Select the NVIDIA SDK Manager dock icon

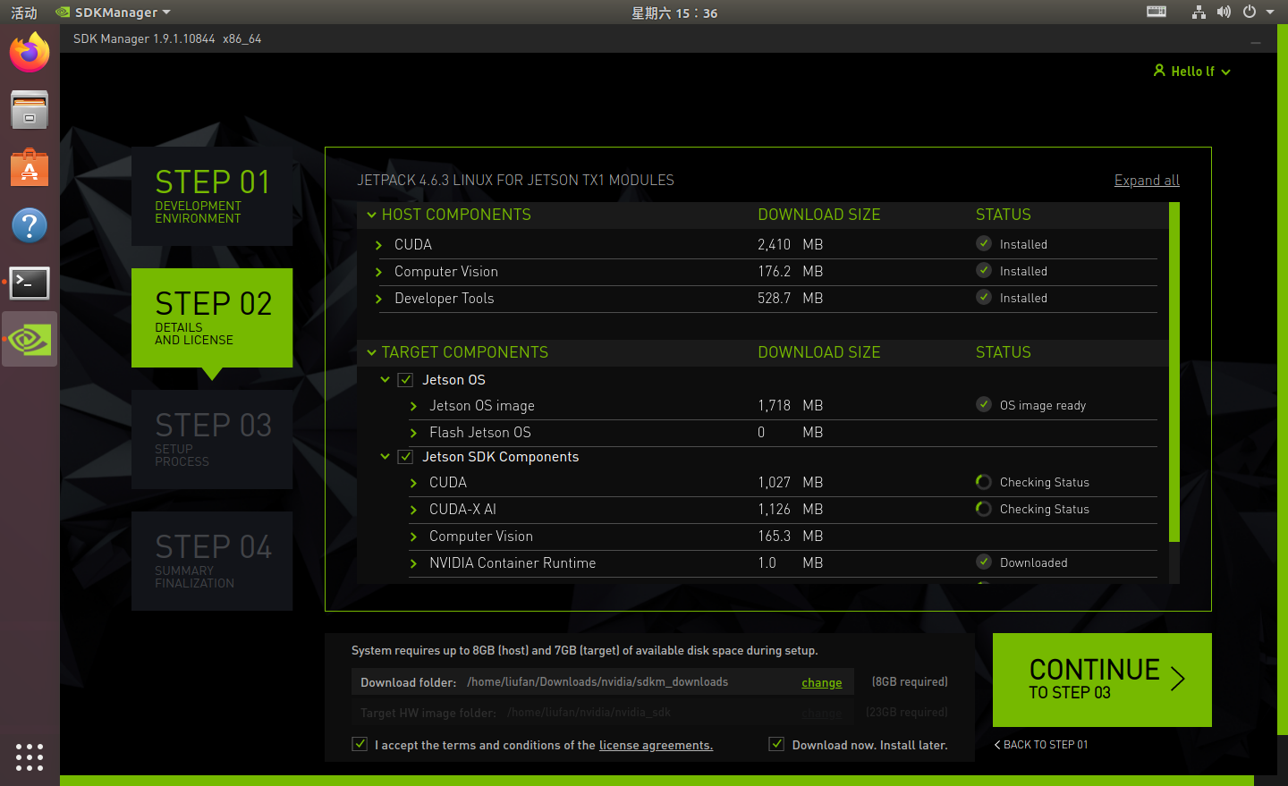(x=30, y=340)
